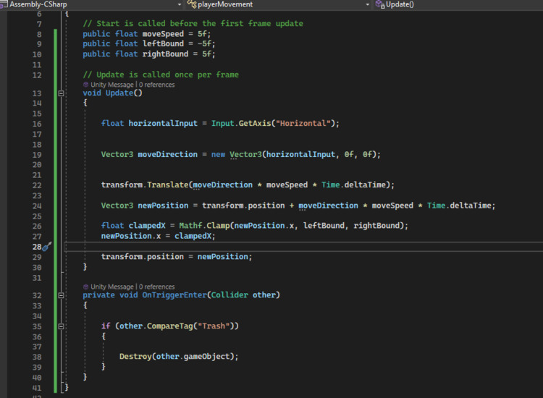Image resolution: width=543 pixels, height=398 pixels.
Task: Open '0 references' CodeLens above Update()
Action: pyautogui.click(x=157, y=85)
